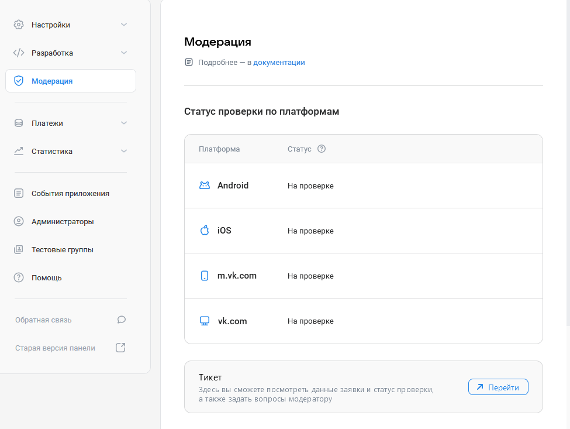Click the document icon next to Подробнее

pos(188,61)
